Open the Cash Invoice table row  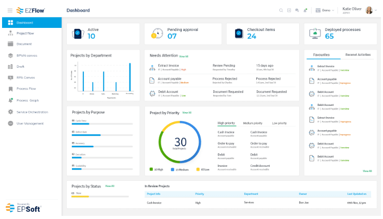[x=258, y=202]
